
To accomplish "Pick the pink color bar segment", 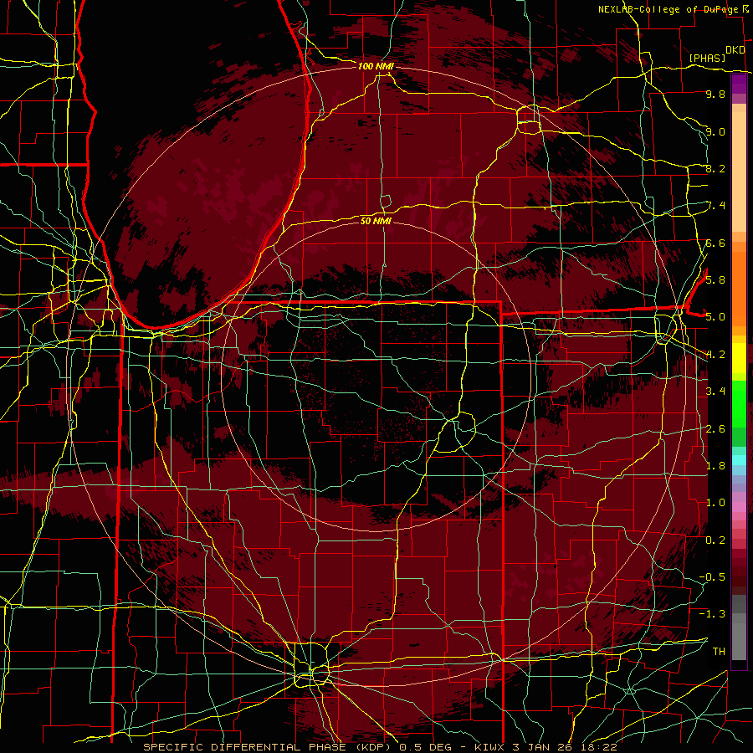I will click(x=739, y=506).
